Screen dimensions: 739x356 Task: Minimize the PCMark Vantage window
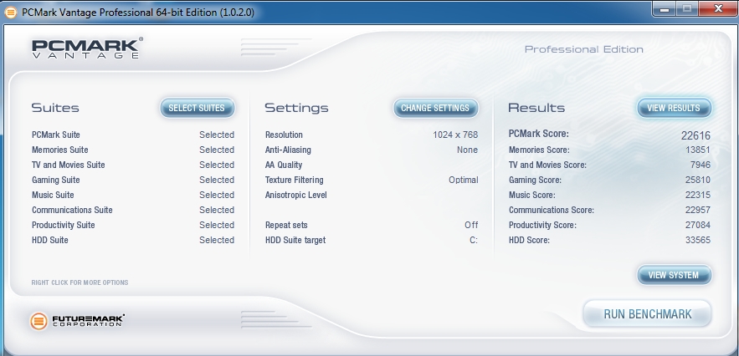click(x=665, y=8)
